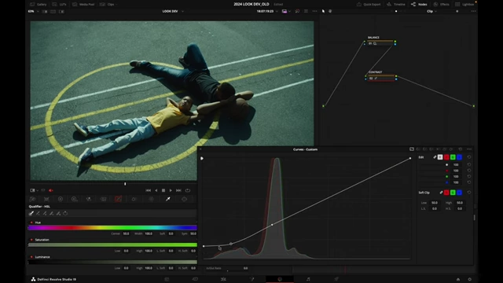Toggle the Nodes panel
Image resolution: width=503 pixels, height=283 pixels.
419,4
